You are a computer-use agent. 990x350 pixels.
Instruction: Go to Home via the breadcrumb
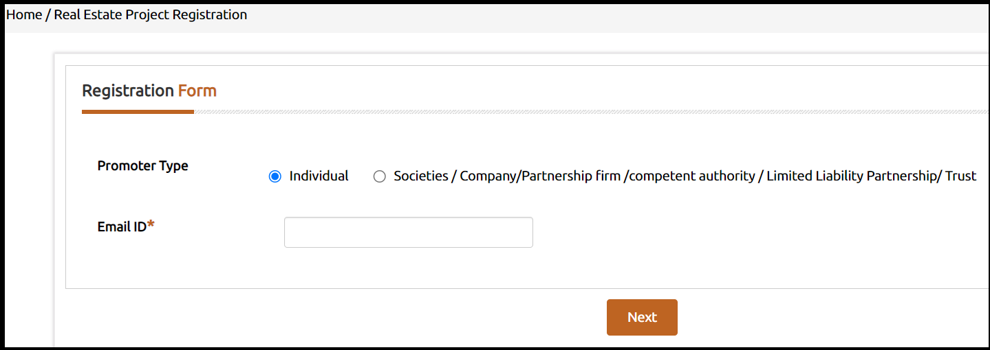click(24, 14)
